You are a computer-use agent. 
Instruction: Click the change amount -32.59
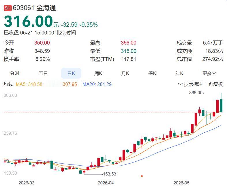click(x=69, y=25)
